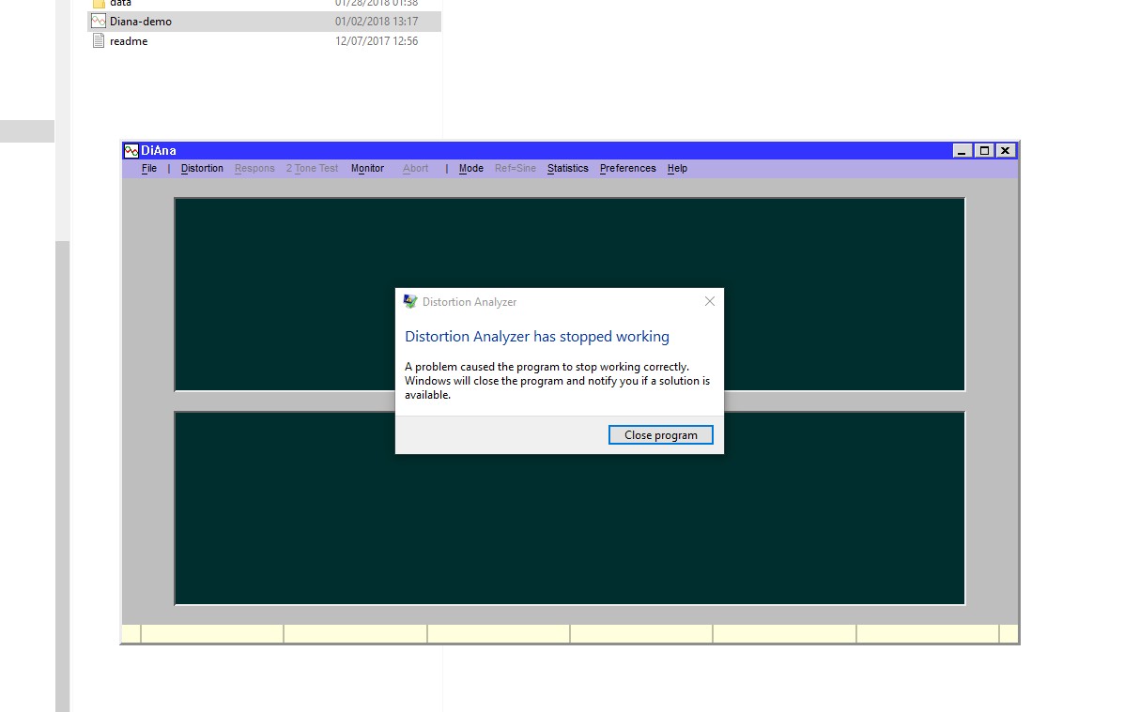
Task: Close the DiAna window
Action: pos(1006,150)
